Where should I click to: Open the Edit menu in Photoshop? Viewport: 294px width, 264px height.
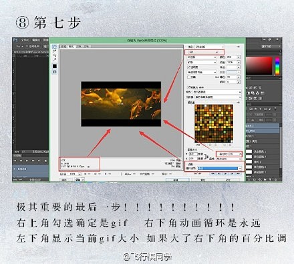coord(36,40)
